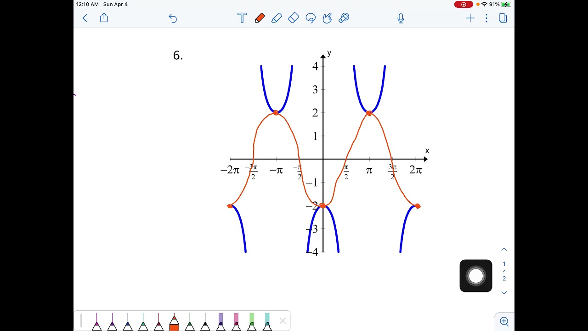Tap the −2π label on the x-axis

click(230, 171)
